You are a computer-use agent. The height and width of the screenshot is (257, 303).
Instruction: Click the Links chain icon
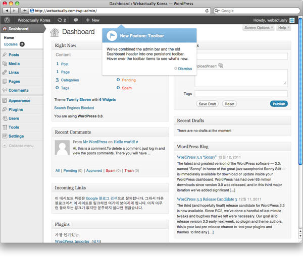(5, 73)
